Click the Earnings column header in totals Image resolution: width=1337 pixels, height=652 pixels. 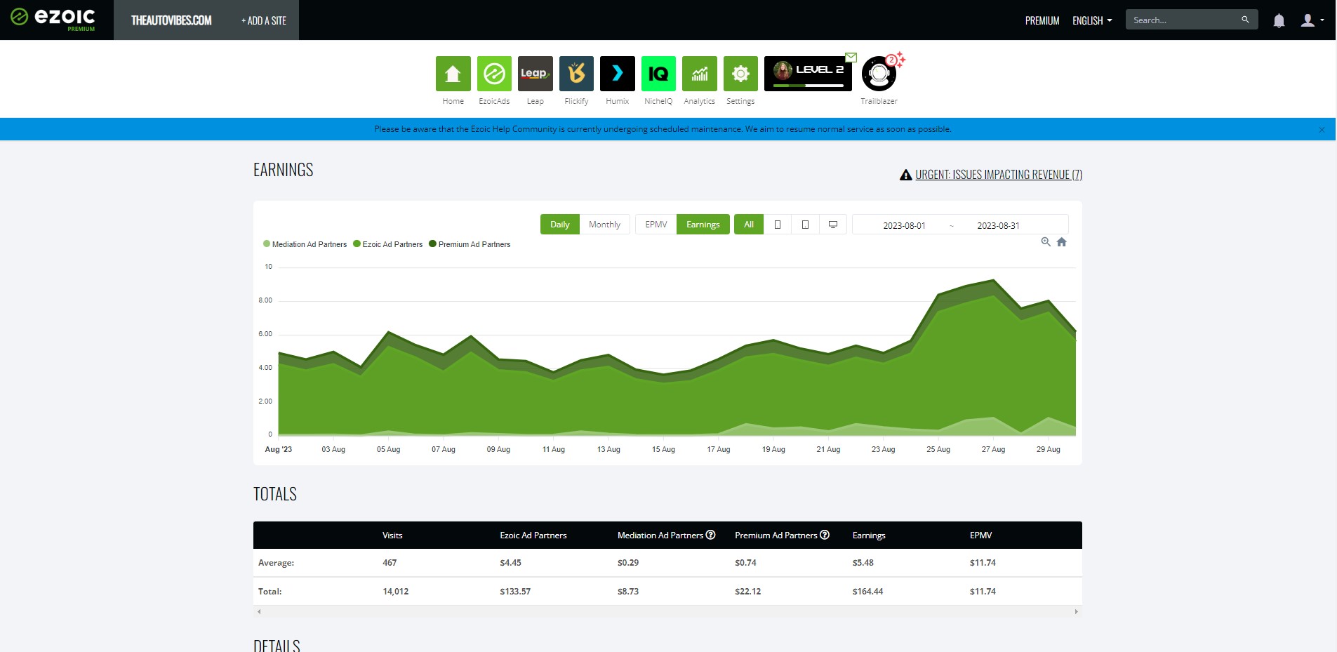(x=869, y=535)
